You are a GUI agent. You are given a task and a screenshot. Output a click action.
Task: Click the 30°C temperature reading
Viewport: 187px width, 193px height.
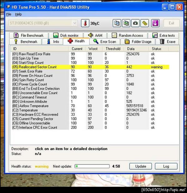point(95,23)
